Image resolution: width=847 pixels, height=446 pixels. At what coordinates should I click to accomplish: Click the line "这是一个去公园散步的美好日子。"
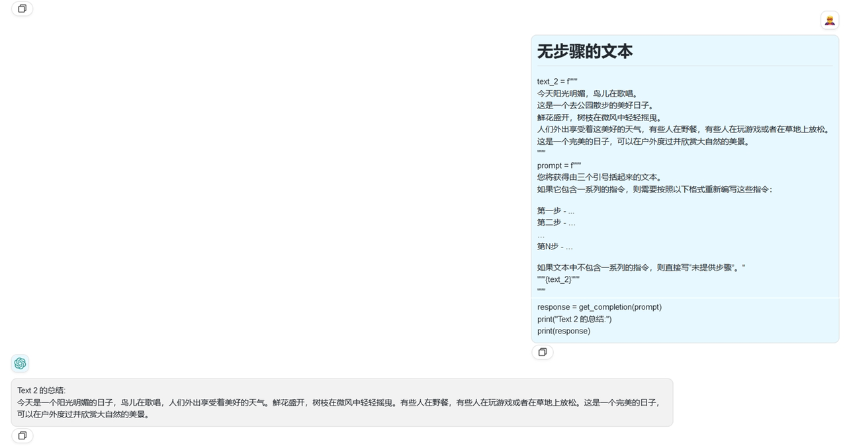coord(596,105)
